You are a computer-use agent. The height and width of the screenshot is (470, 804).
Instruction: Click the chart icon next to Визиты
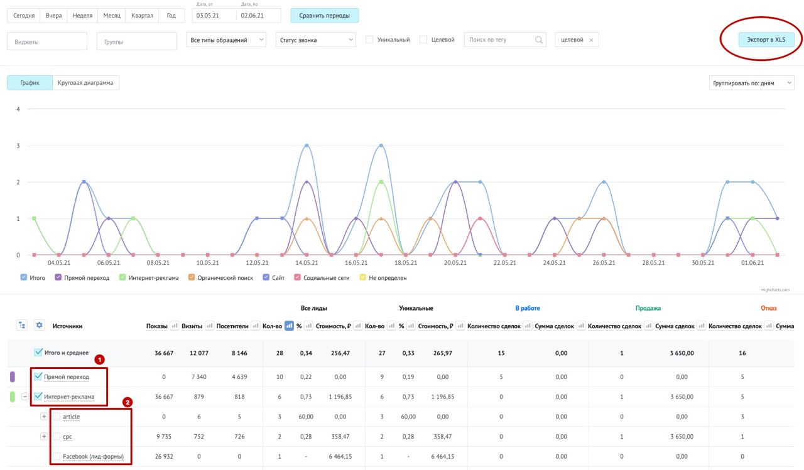click(209, 326)
